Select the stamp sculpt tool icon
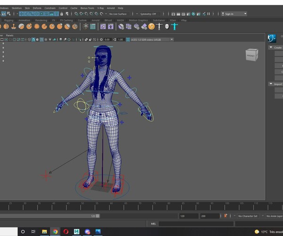This screenshot has height=236, width=283. 14,27
